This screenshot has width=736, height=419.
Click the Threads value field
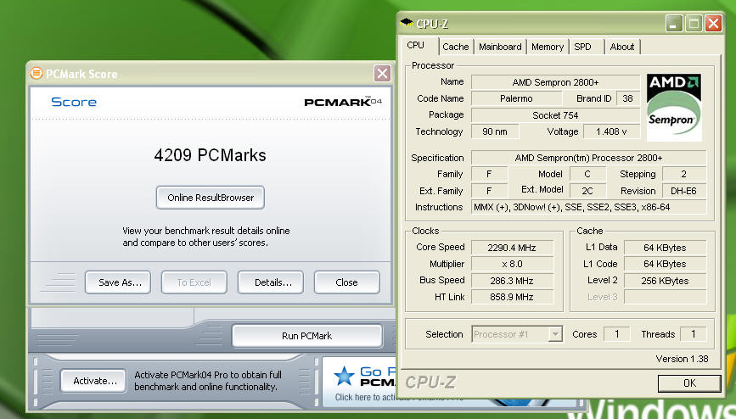[x=694, y=334]
